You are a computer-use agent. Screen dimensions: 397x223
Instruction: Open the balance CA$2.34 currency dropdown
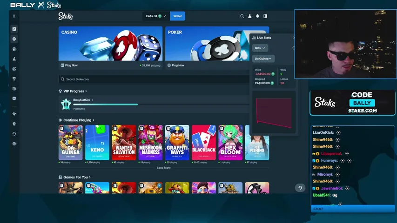pos(156,16)
